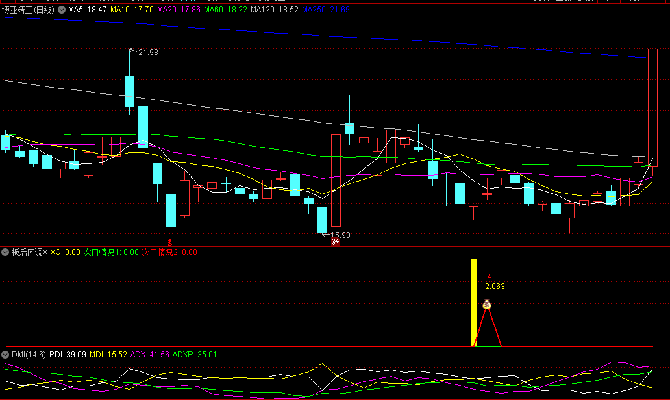Screen dimensions: 670x400
Task: Click the red S sell marker
Action: pyautogui.click(x=170, y=242)
